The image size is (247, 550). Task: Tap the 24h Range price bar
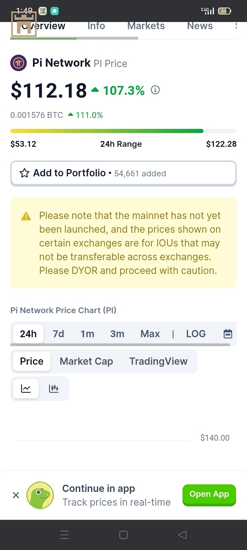[x=123, y=131]
